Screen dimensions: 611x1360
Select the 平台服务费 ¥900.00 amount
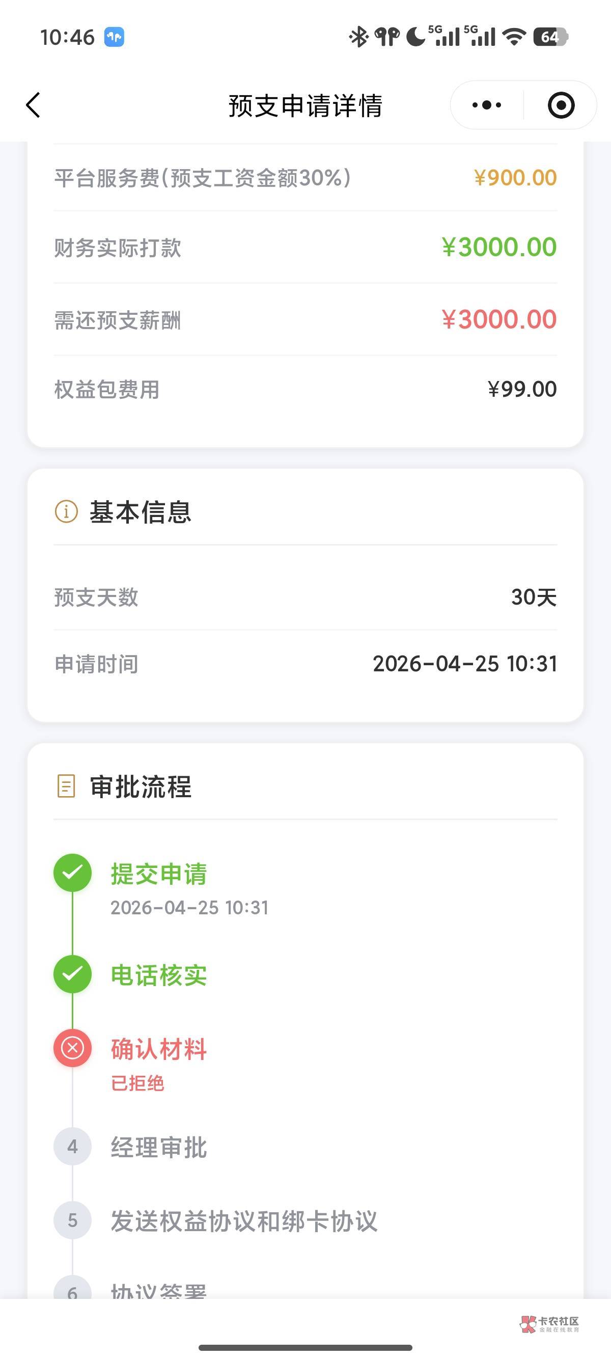(x=515, y=178)
